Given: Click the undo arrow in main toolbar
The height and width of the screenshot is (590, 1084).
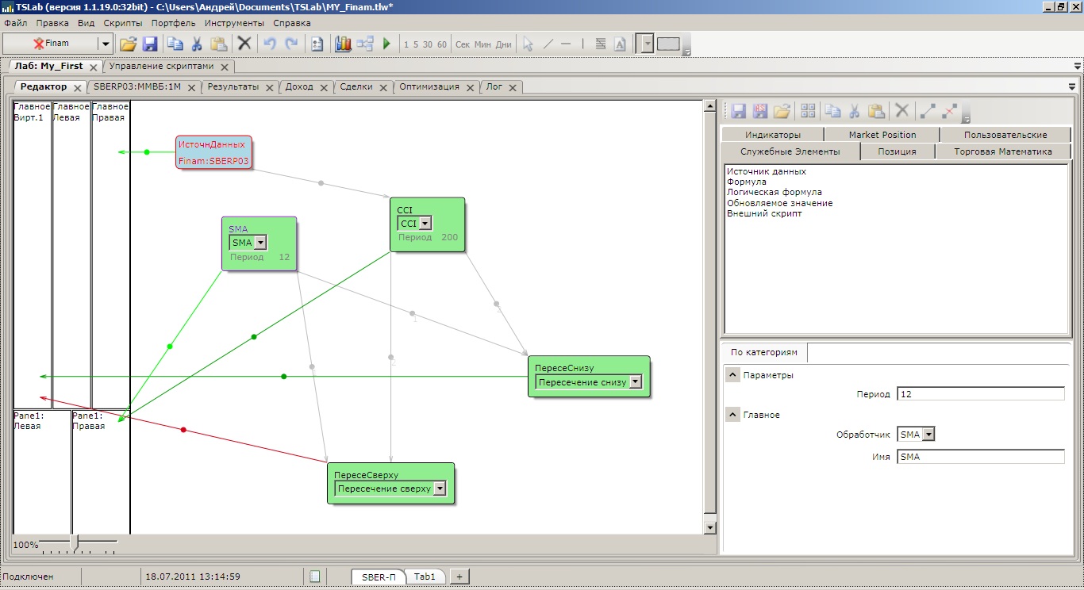Looking at the screenshot, I should coord(270,44).
